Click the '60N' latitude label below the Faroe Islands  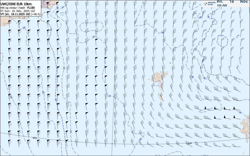pyautogui.click(x=189, y=143)
